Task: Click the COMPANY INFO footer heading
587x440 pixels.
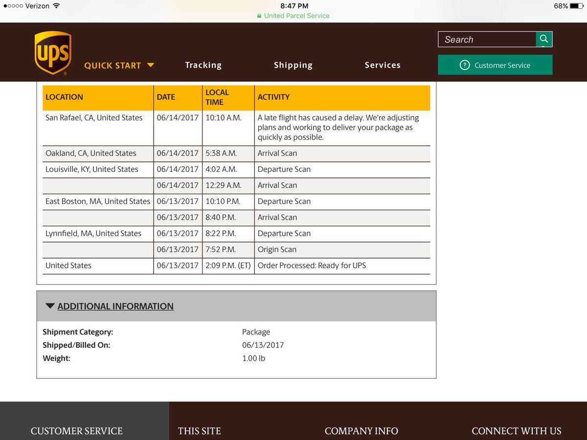Action: pos(361,431)
